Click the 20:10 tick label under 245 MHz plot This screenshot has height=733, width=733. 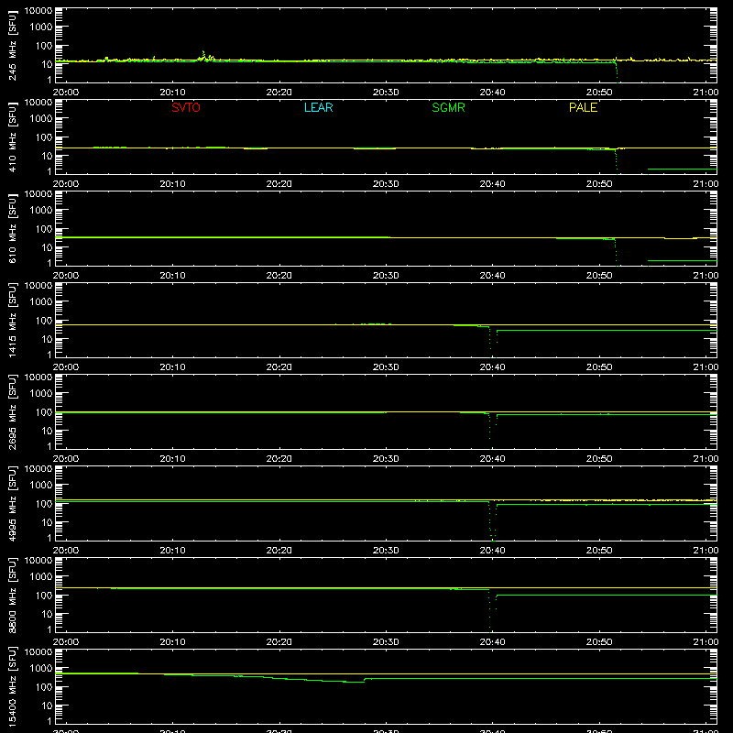pyautogui.click(x=172, y=93)
